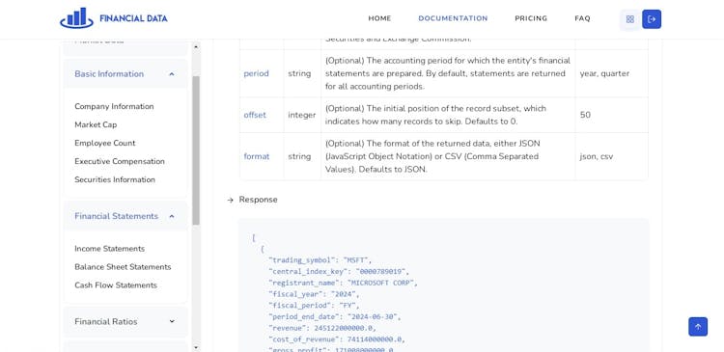Click the "fiscal_year": "2024" line
Image resolution: width=724 pixels, height=352 pixels.
click(x=314, y=294)
